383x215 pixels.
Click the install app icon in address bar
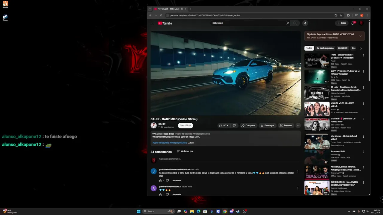[336, 15]
